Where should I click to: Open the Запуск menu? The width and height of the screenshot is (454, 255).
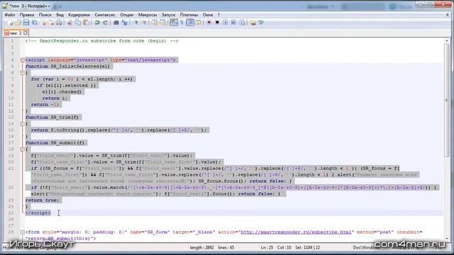pos(168,15)
